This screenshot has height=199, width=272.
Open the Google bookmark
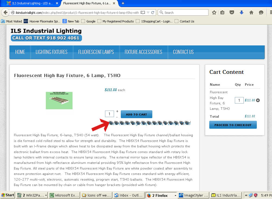(88, 21)
